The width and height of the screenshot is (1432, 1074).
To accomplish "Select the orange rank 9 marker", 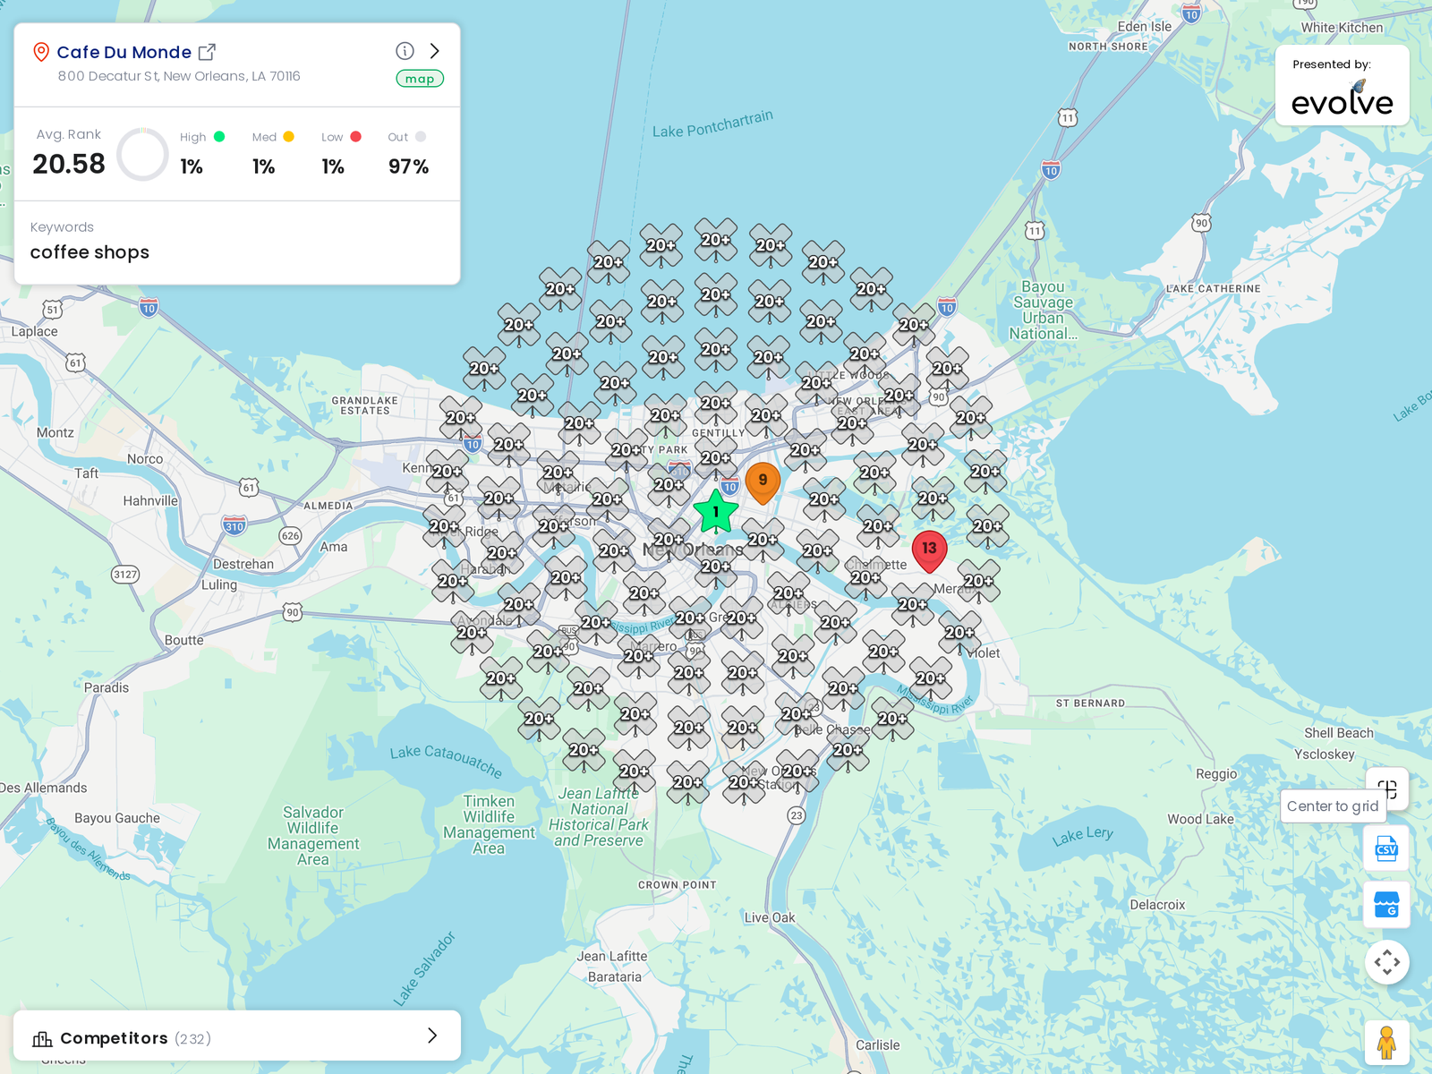I will tap(763, 482).
